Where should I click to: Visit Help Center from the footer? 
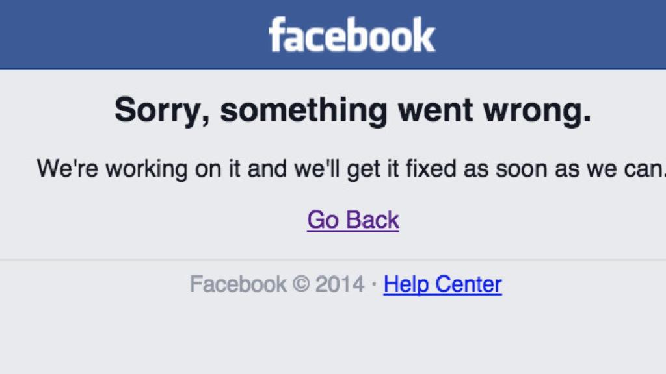tap(442, 284)
